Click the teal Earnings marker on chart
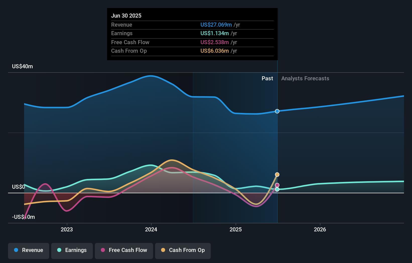Viewport: 412px width, 263px height. [x=277, y=189]
